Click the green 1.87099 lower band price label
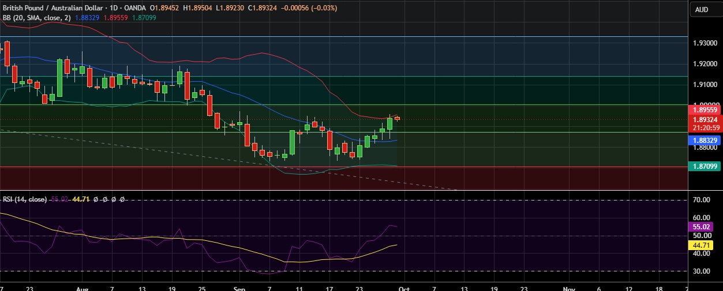 [704, 166]
